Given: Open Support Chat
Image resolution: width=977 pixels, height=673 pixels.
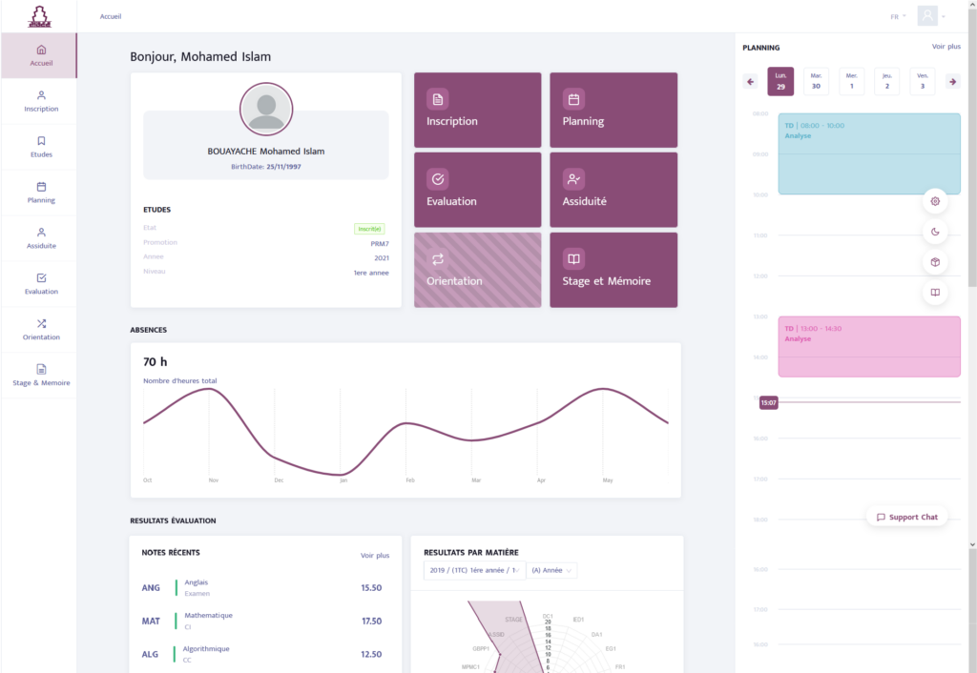Looking at the screenshot, I should pos(906,517).
